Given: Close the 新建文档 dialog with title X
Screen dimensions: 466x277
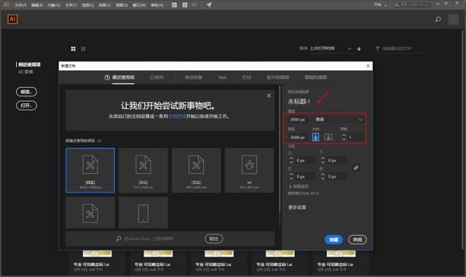Looking at the screenshot, I should point(368,66).
